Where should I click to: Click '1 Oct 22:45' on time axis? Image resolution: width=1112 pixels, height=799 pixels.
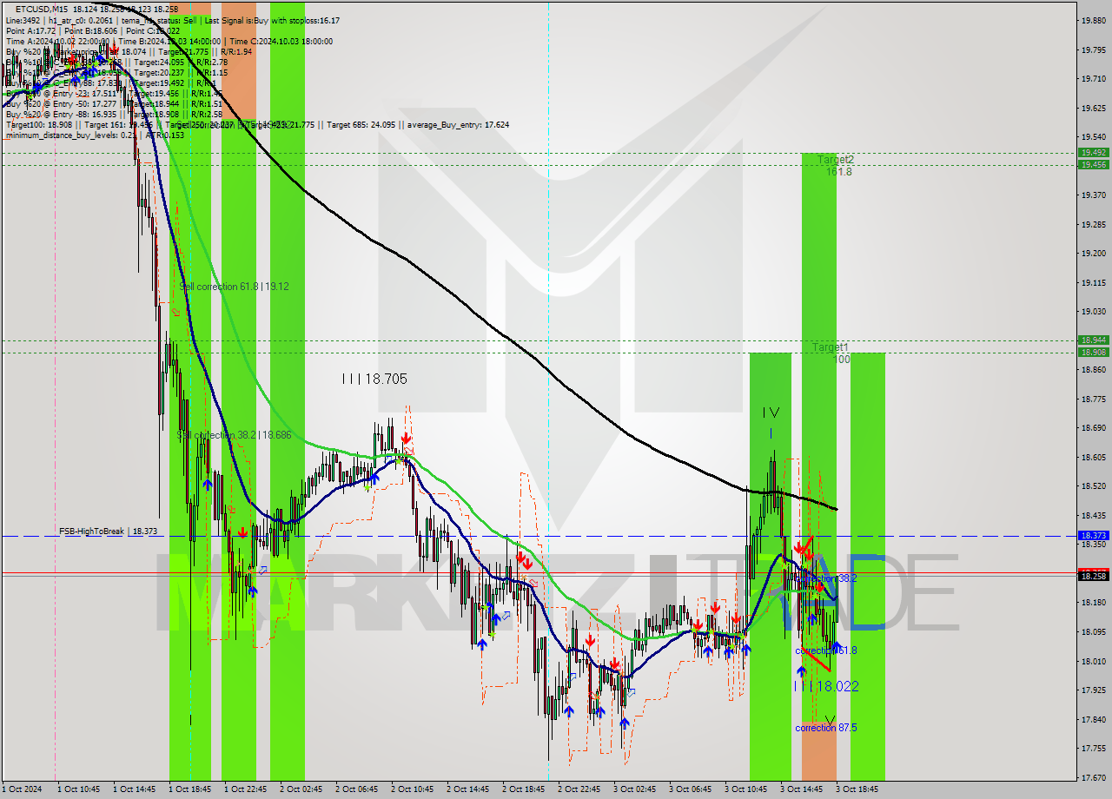pyautogui.click(x=245, y=789)
